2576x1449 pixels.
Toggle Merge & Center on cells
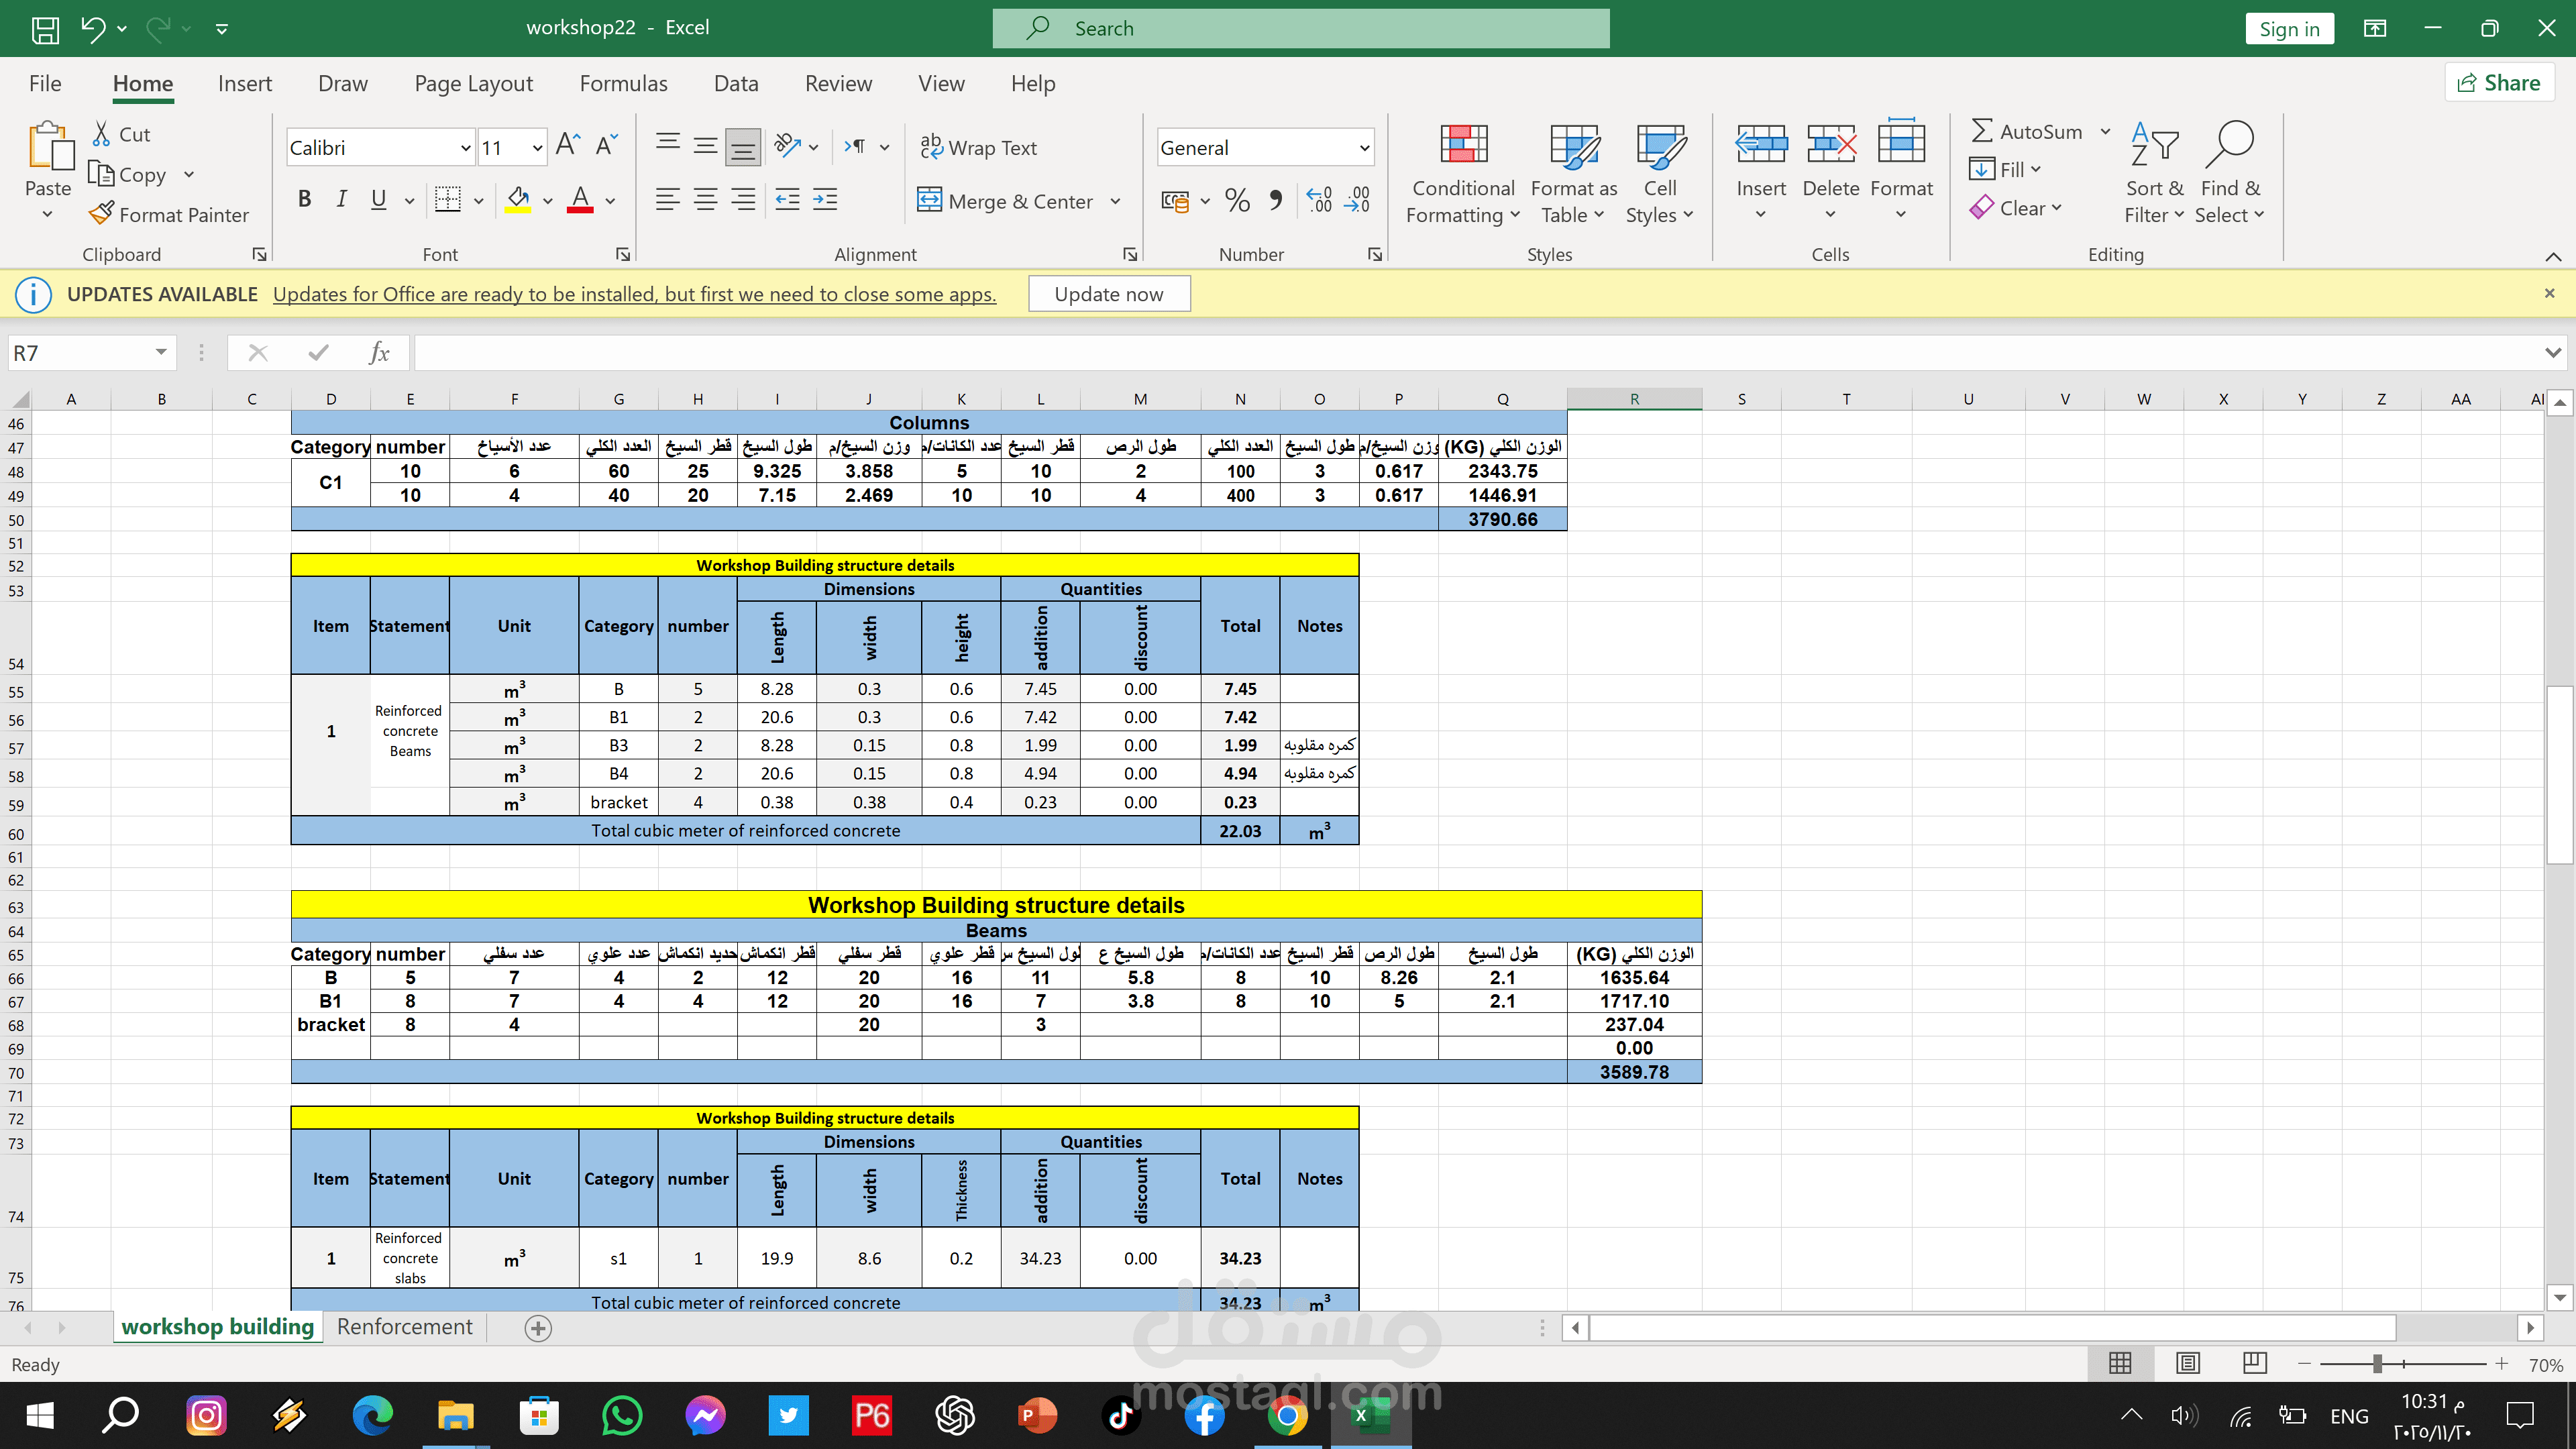coord(1006,201)
